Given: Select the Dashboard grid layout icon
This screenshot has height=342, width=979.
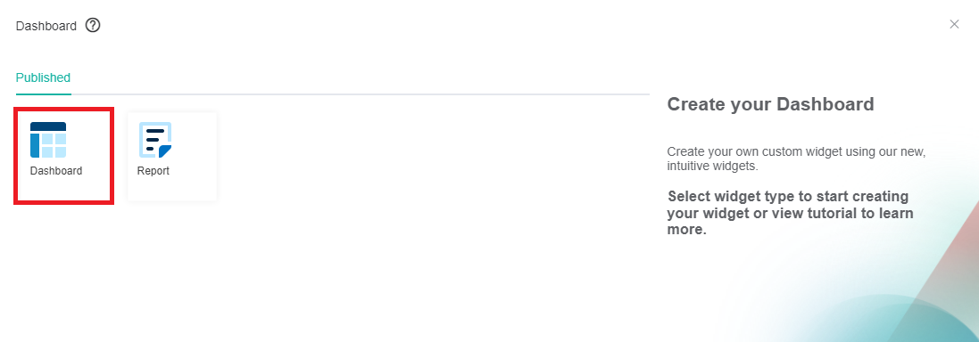Looking at the screenshot, I should (x=48, y=140).
